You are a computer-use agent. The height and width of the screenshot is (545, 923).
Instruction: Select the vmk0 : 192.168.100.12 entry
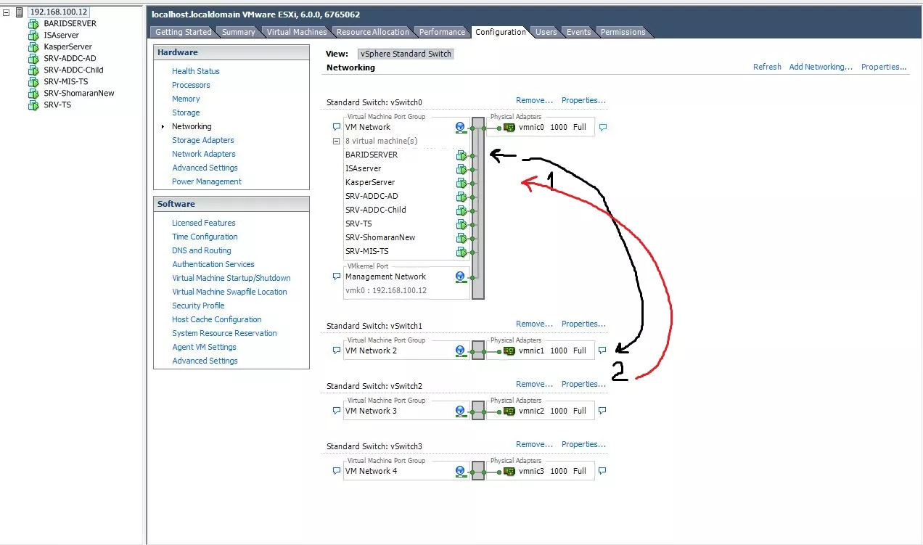386,290
